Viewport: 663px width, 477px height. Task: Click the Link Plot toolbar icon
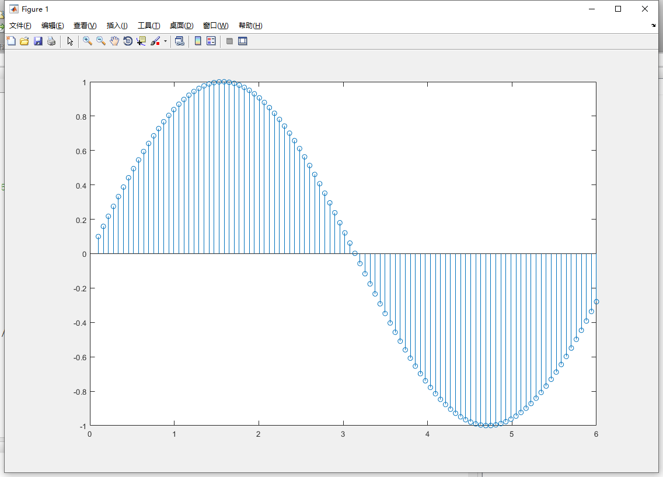pyautogui.click(x=180, y=41)
